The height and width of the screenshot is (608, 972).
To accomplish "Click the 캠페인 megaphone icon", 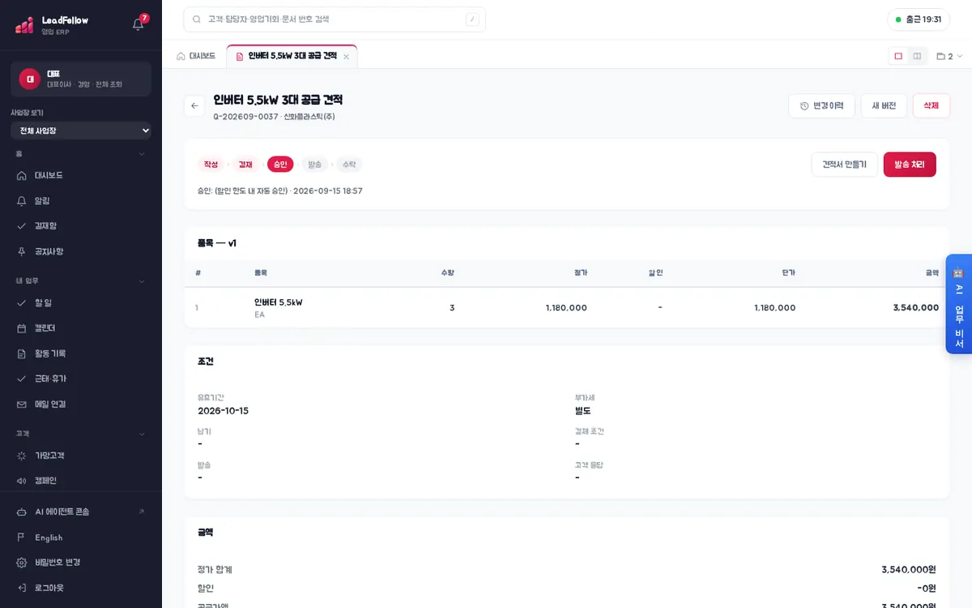I will coord(22,481).
